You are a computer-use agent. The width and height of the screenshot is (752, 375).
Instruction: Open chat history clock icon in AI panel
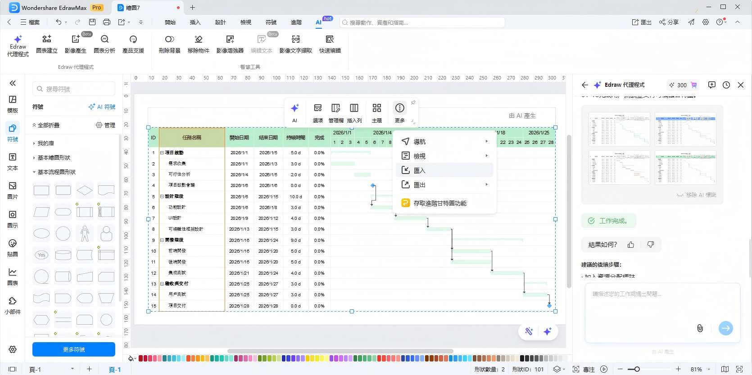click(726, 85)
